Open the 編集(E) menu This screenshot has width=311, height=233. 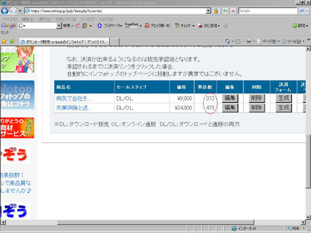pos(28,19)
